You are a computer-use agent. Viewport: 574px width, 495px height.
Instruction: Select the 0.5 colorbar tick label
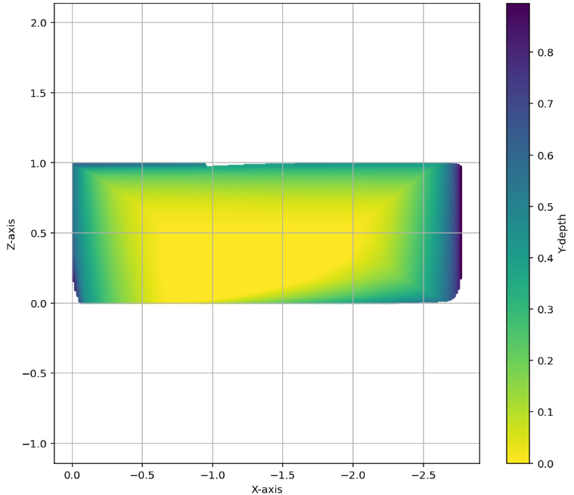546,207
